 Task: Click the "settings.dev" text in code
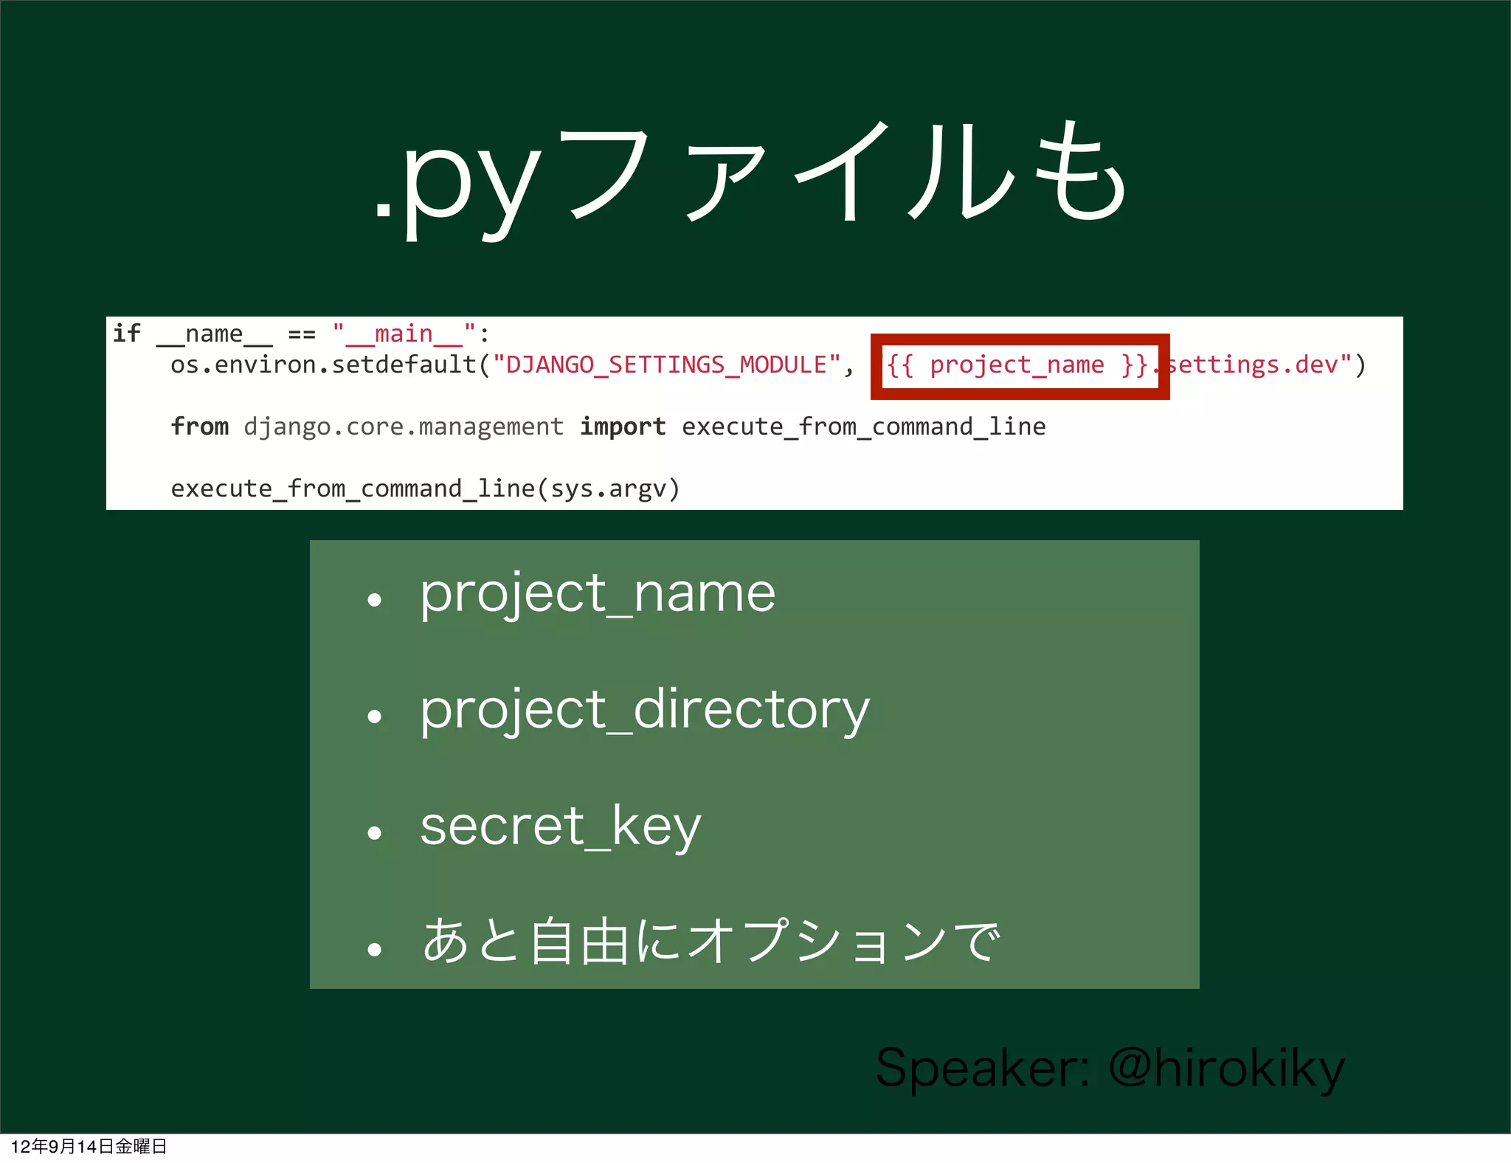(x=1253, y=365)
